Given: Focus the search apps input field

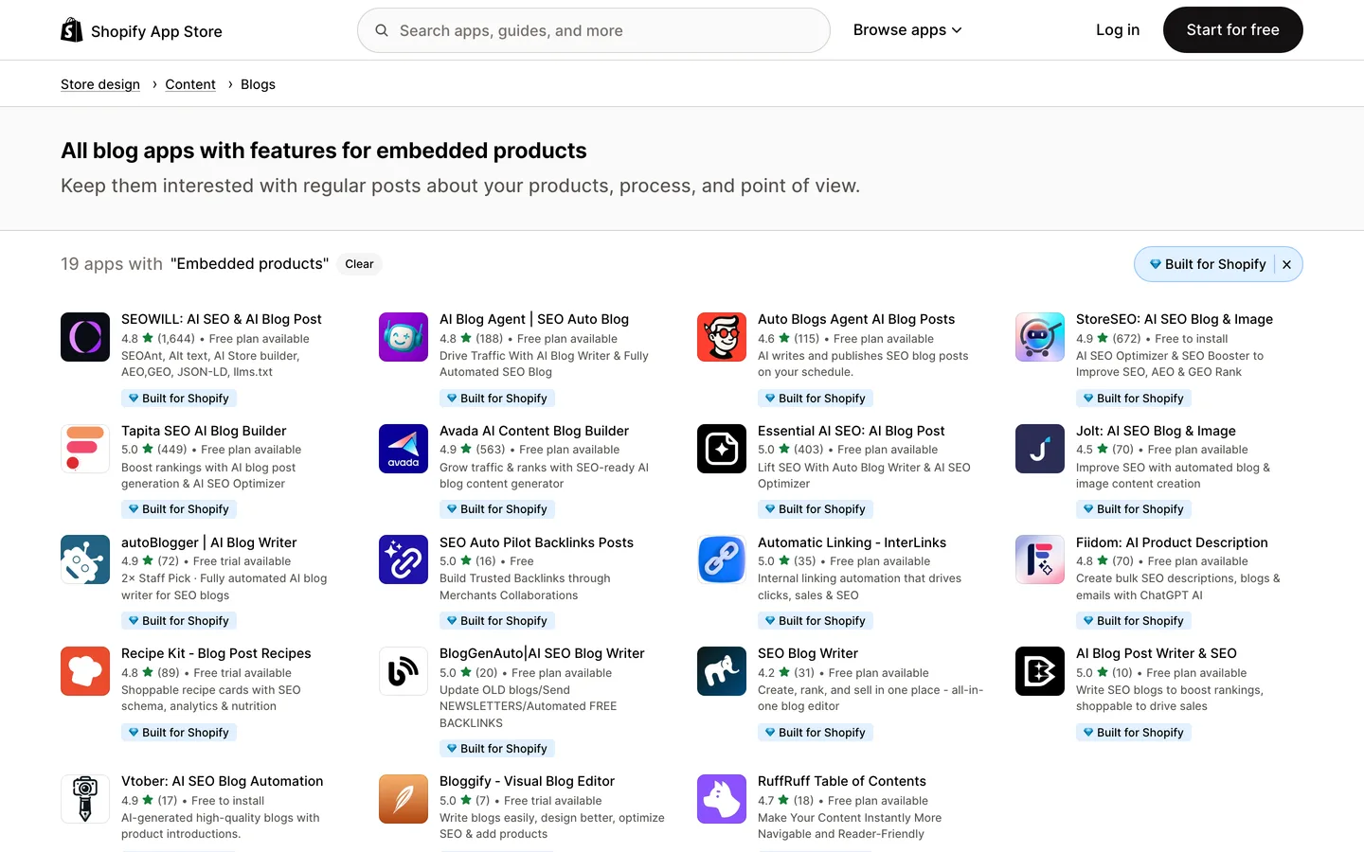Looking at the screenshot, I should [594, 30].
